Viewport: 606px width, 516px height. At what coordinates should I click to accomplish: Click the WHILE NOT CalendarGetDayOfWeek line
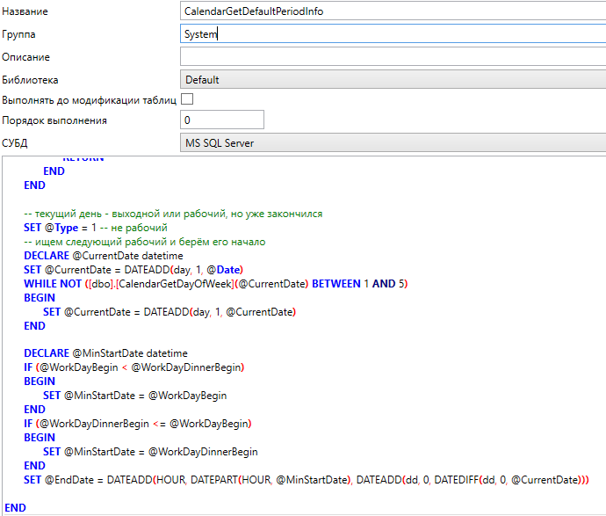pyautogui.click(x=215, y=284)
